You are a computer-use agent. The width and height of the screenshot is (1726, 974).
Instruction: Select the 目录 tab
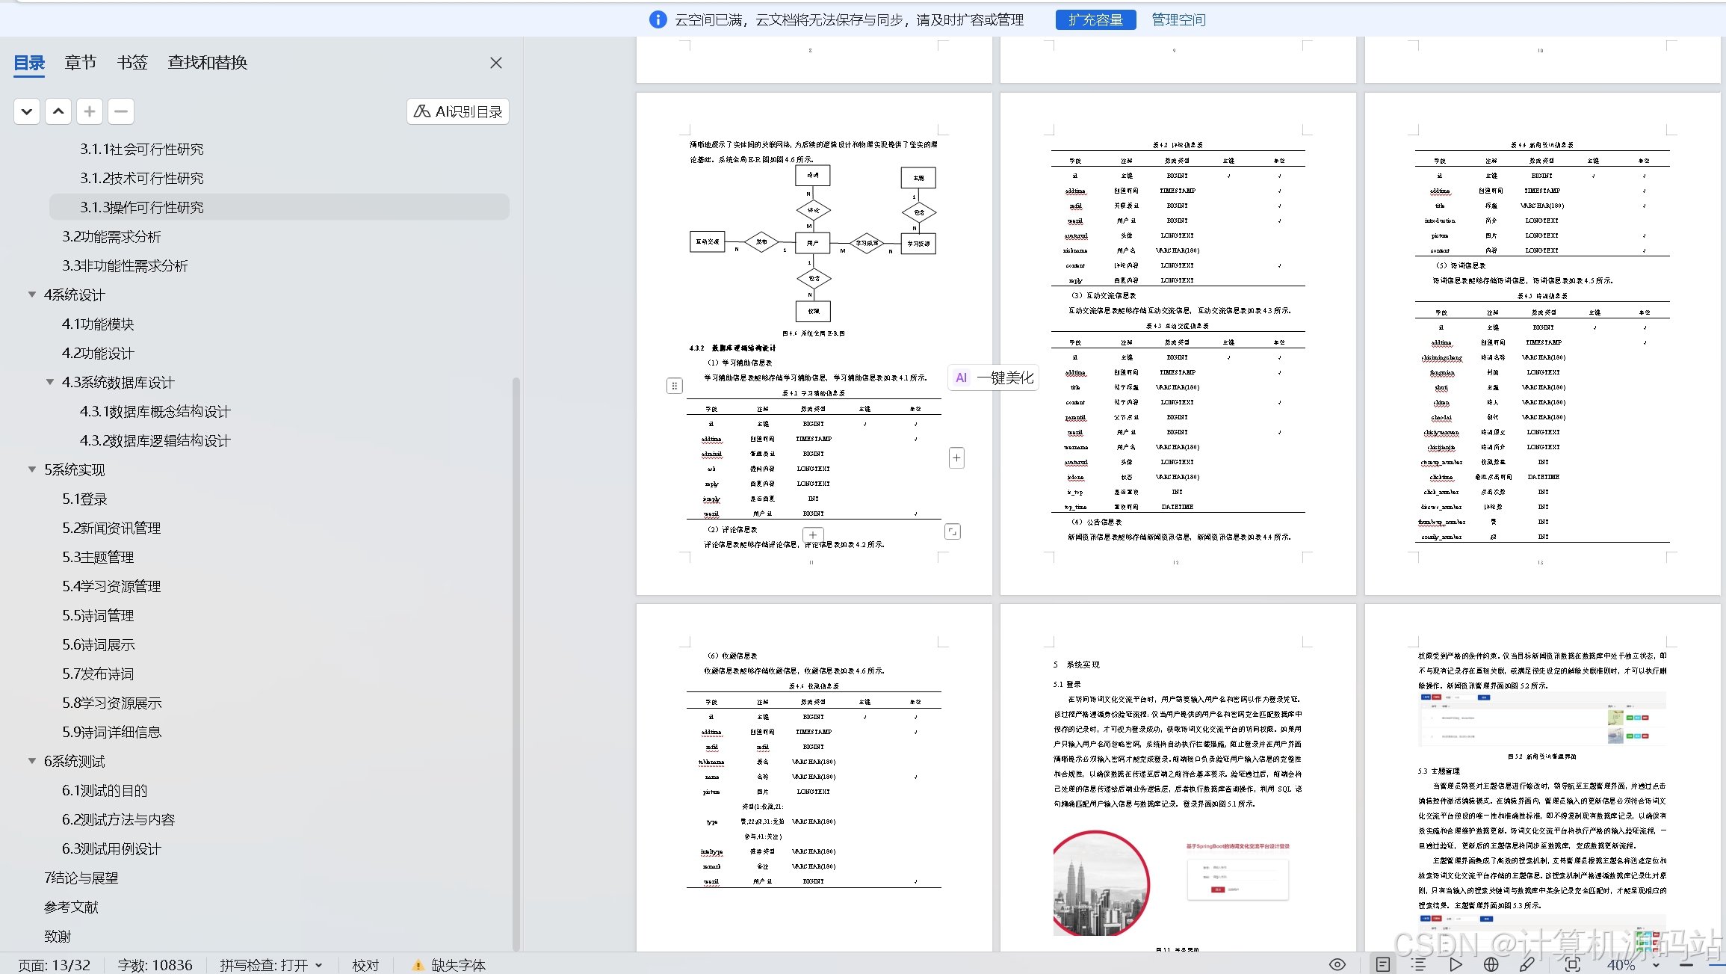[x=30, y=63]
